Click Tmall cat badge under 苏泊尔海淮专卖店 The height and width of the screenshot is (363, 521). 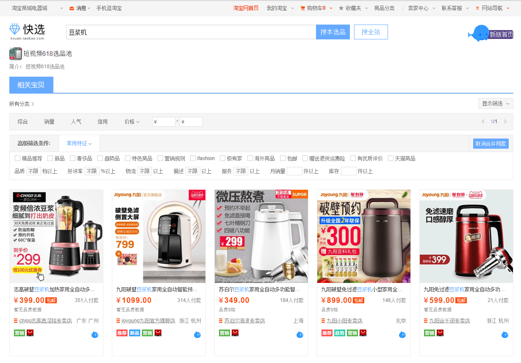point(235,333)
